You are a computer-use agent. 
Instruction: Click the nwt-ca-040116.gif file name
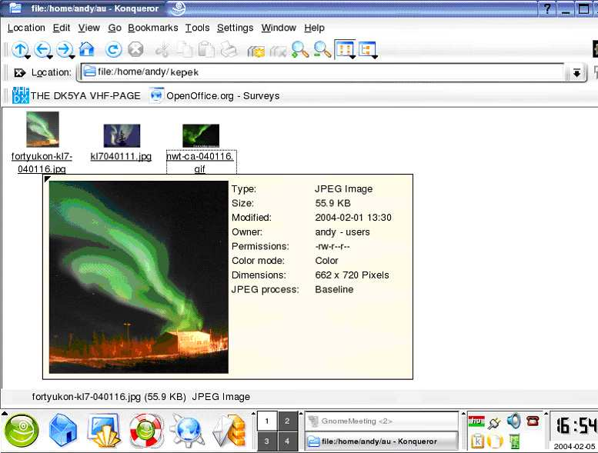pyautogui.click(x=200, y=162)
